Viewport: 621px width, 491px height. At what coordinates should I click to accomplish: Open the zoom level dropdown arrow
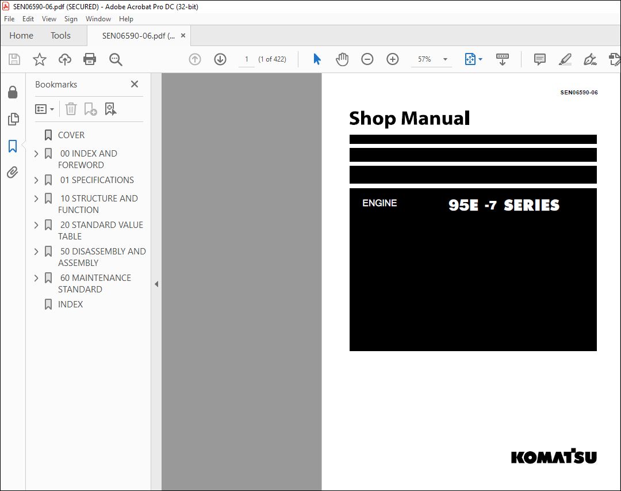click(x=445, y=59)
